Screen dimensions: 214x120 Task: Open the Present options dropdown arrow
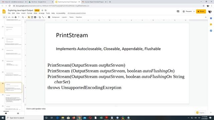[194, 11]
